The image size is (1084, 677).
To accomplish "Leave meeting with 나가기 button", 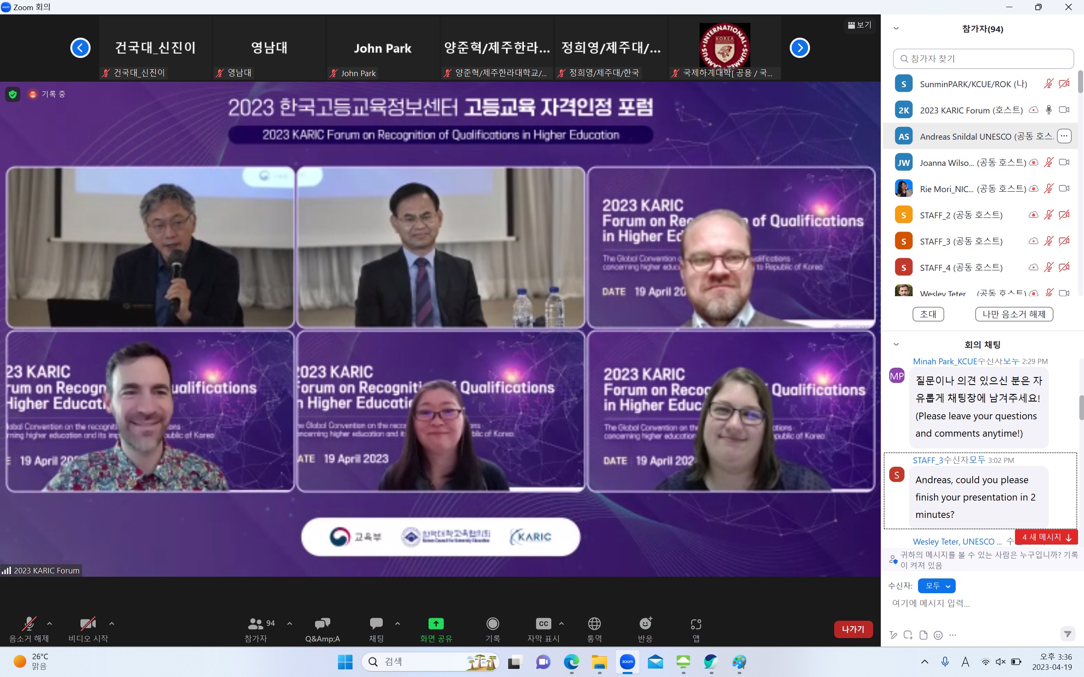I will coord(853,629).
